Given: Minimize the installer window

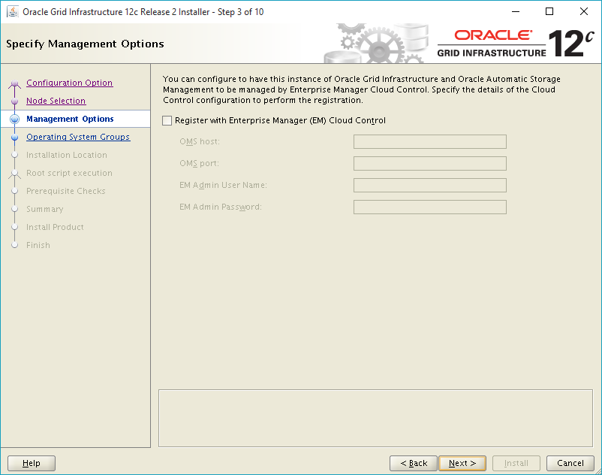Looking at the screenshot, I should pyautogui.click(x=516, y=11).
